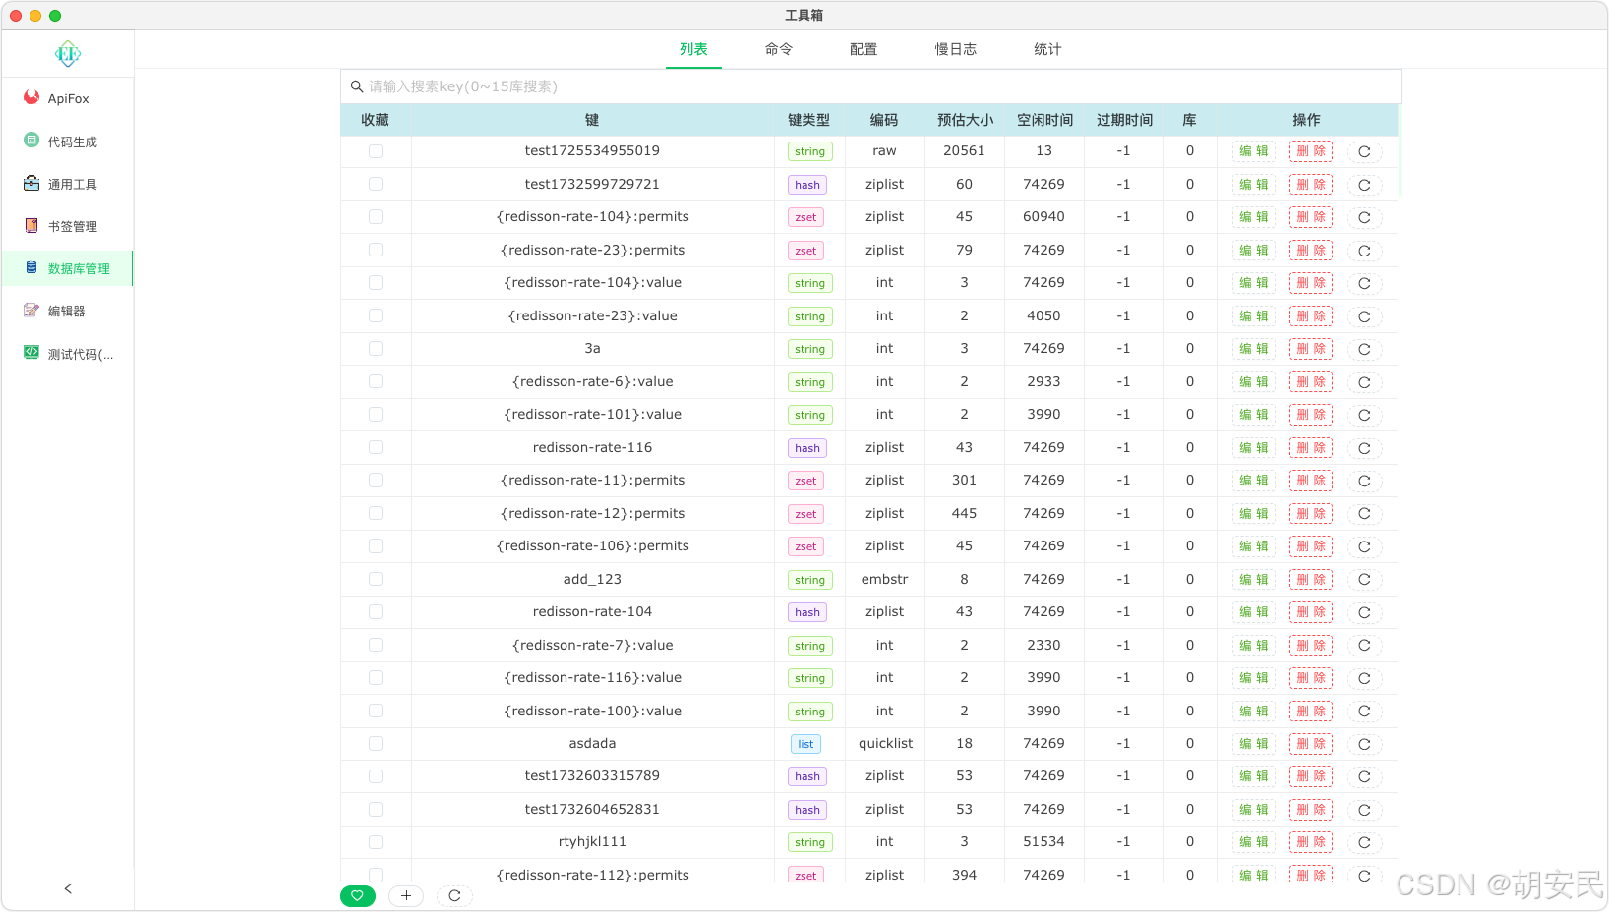
Task: Click 删除 for {redisson-rate-23}:value
Action: pyautogui.click(x=1311, y=316)
